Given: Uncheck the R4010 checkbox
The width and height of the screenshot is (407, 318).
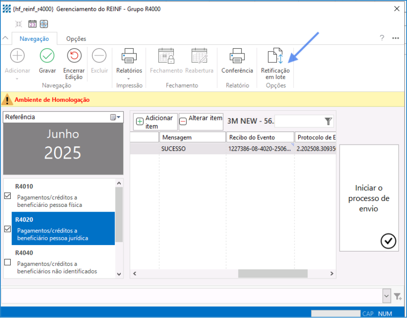Looking at the screenshot, I should click(7, 196).
